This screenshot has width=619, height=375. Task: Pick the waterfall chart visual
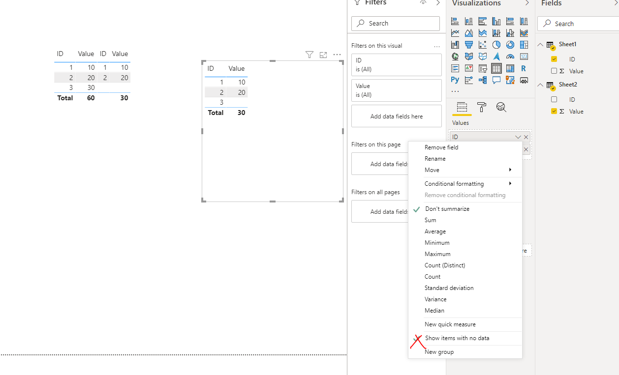coord(455,45)
